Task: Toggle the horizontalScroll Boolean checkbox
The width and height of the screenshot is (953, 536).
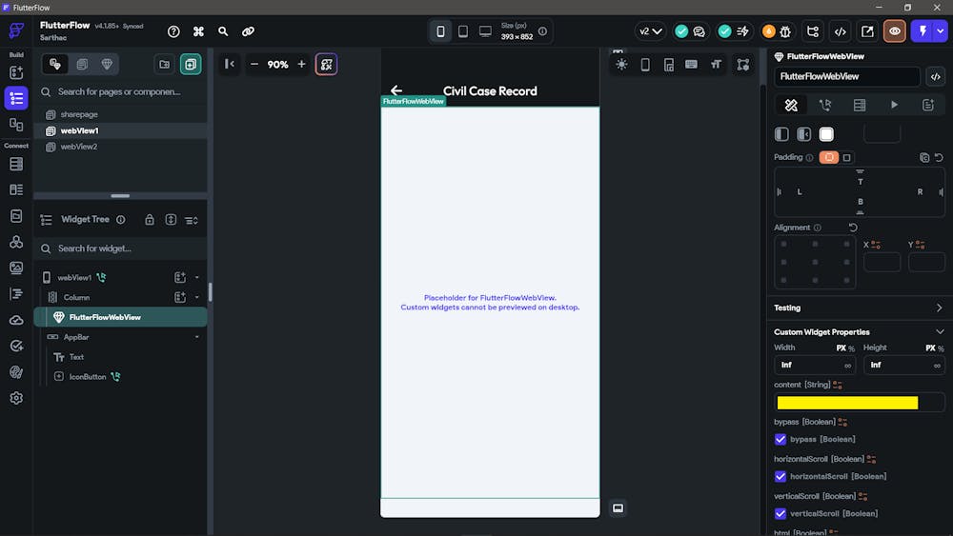Action: [781, 476]
